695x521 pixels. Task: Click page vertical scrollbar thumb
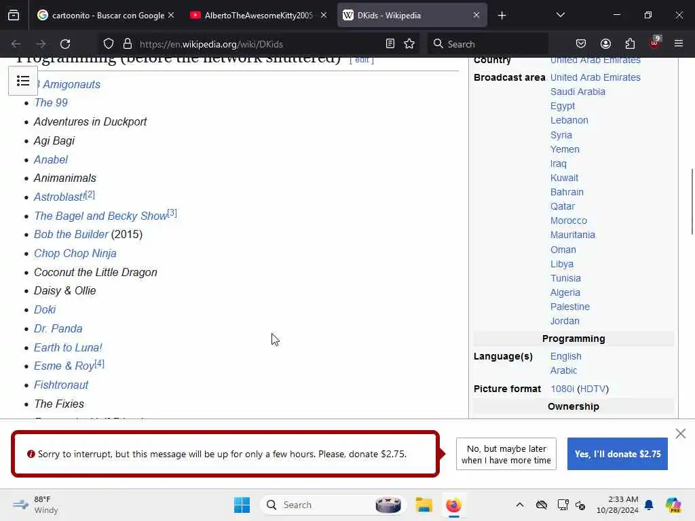(x=692, y=202)
